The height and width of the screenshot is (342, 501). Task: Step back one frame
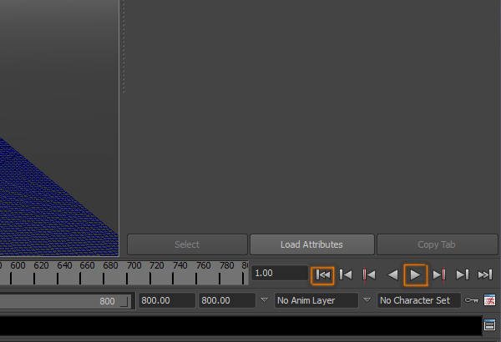click(346, 274)
